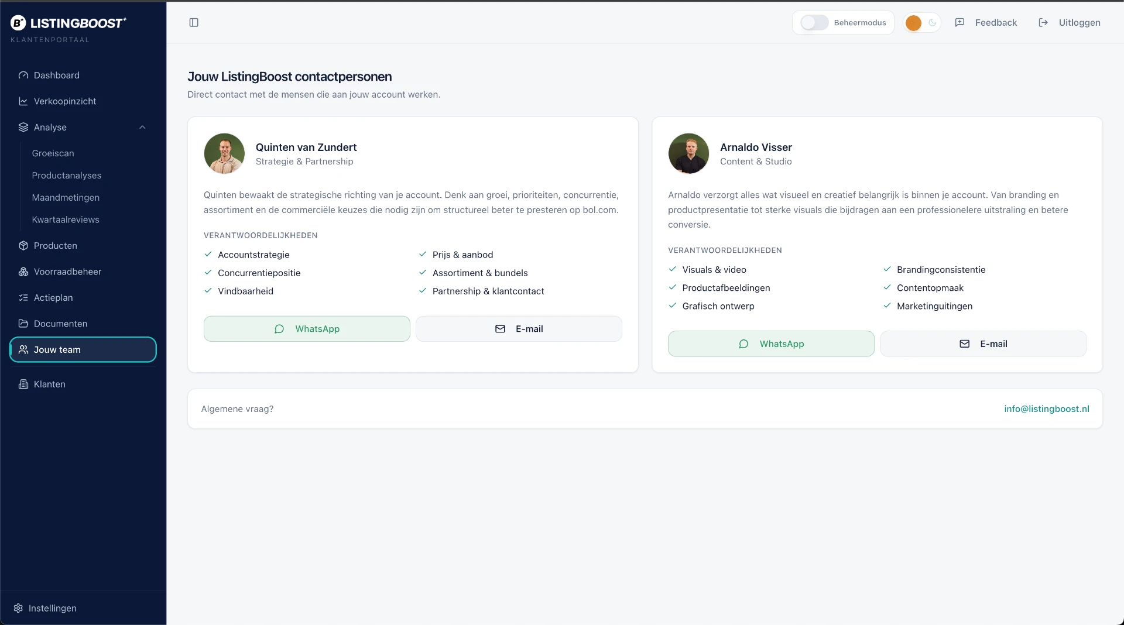Click the Contentopmaak responsibility
The width and height of the screenshot is (1124, 625).
(x=930, y=288)
